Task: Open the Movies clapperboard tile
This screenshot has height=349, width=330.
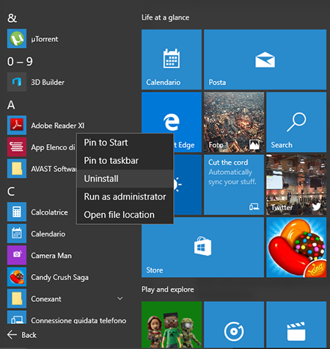Action: 296,325
